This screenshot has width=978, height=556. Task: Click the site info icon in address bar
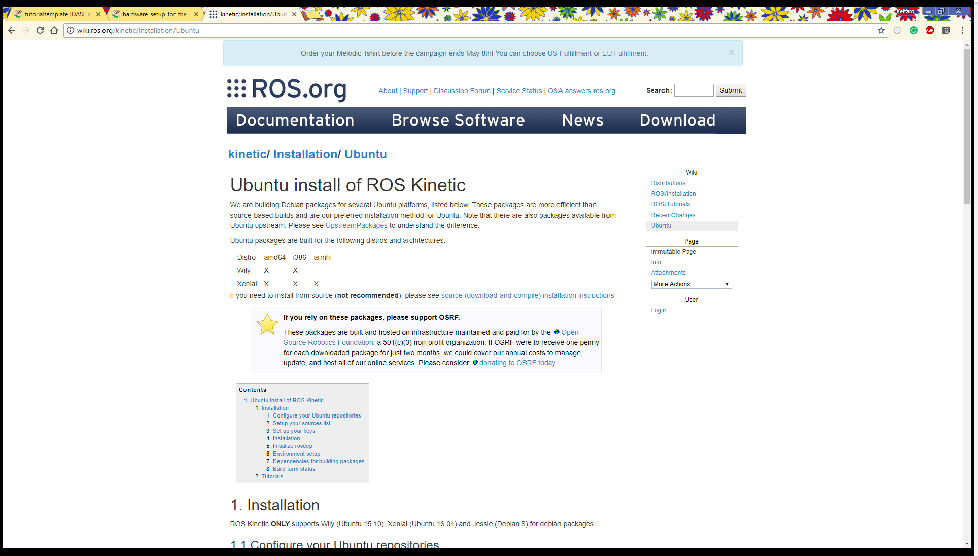pyautogui.click(x=71, y=30)
